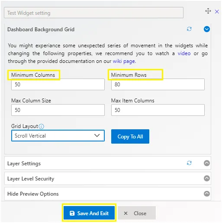The width and height of the screenshot is (222, 223).
Task: Click the Close button at the bottom
Action: 137,213
